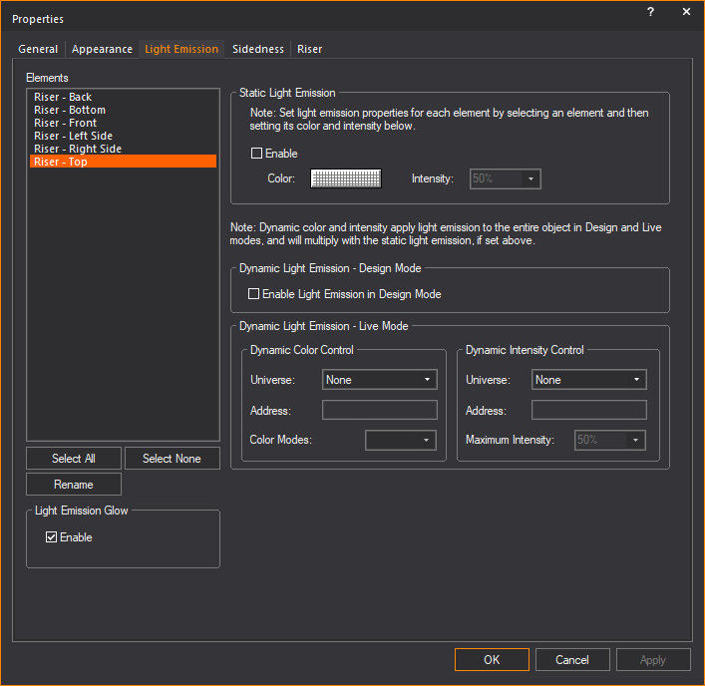The image size is (705, 686).
Task: Confirm changes with the OK button
Action: (x=492, y=660)
